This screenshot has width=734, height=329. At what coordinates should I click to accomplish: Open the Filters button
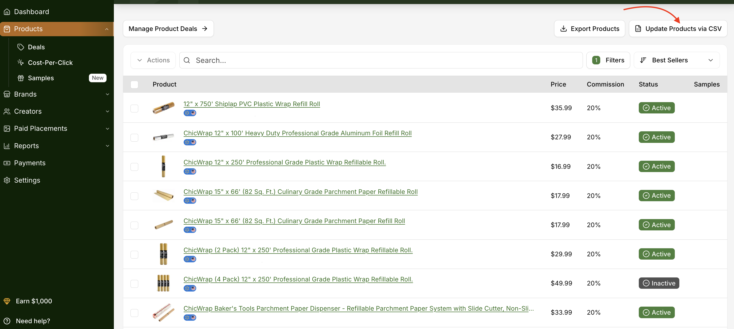click(608, 60)
